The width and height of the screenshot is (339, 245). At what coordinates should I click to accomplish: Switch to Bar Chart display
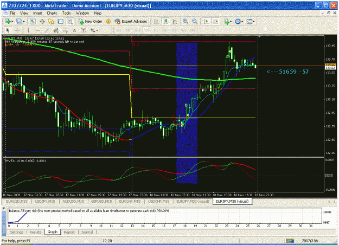click(156, 21)
